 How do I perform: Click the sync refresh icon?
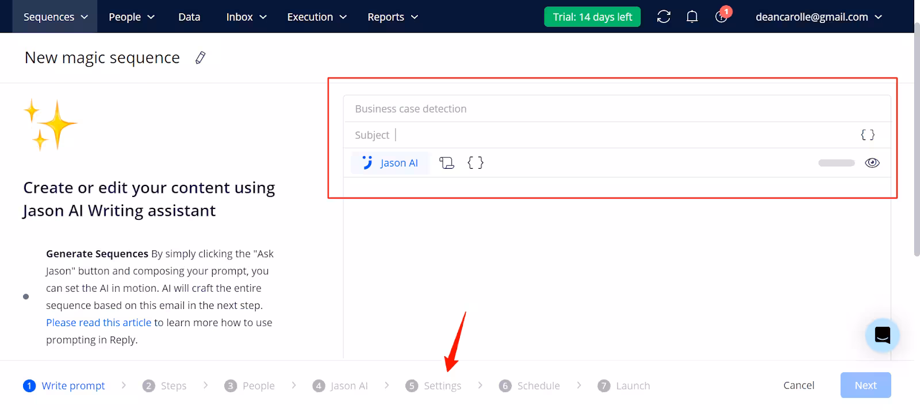tap(664, 17)
